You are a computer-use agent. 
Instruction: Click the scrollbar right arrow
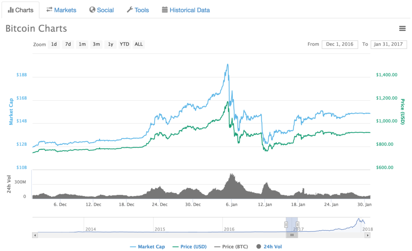pos(368,235)
